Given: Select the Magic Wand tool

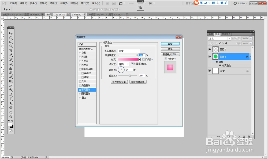Looking at the screenshot, I should (x=11, y=46).
